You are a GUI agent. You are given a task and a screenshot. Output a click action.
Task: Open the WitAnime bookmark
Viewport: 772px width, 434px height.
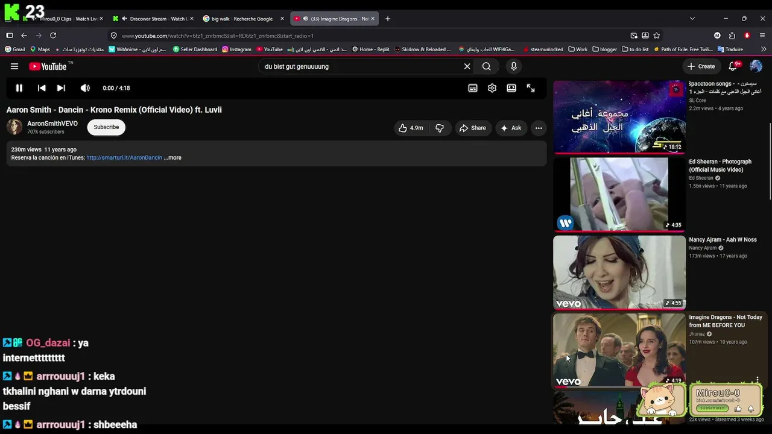click(138, 49)
